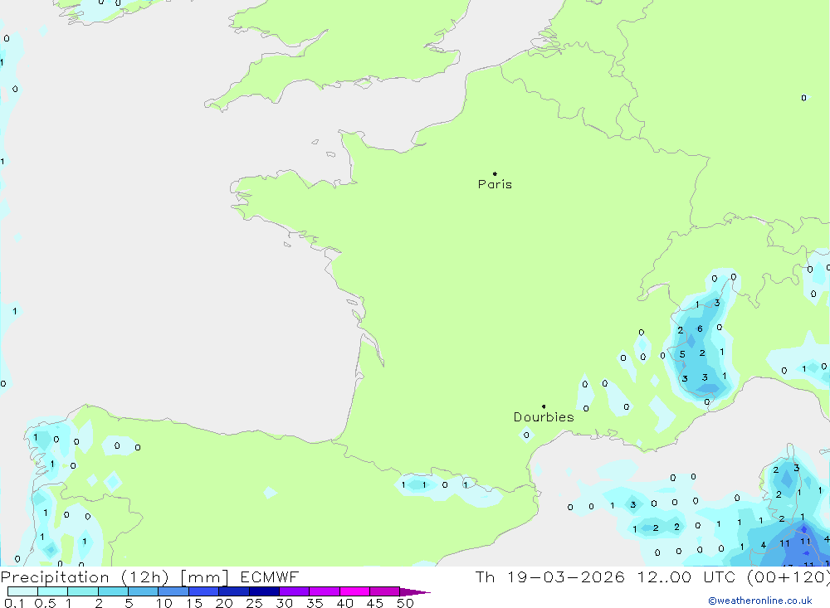This screenshot has height=608, width=830.
Task: Click the '0.1' legend scale label
Action: (x=13, y=603)
